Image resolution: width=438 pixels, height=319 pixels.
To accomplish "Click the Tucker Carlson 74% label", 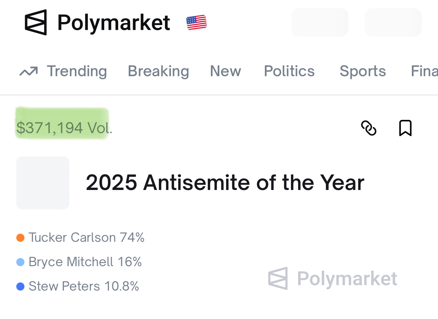I will 87,238.
